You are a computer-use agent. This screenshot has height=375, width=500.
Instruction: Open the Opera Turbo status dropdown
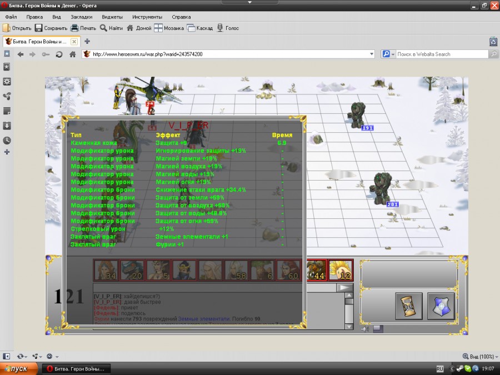tap(52, 356)
